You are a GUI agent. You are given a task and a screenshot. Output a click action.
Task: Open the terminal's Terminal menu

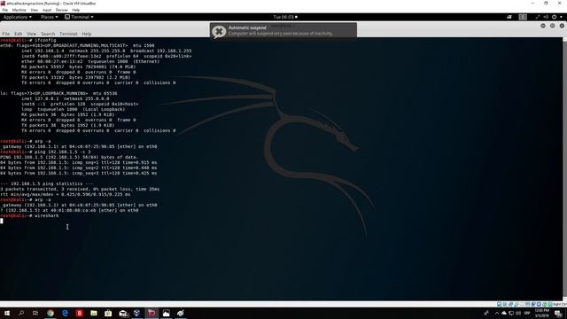tap(68, 34)
